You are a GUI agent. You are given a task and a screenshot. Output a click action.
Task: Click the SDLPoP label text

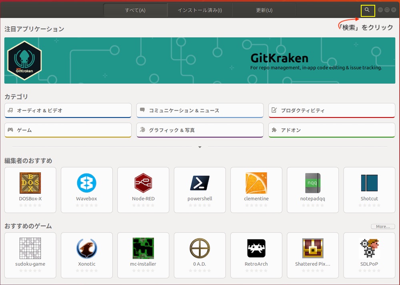pos(369,264)
